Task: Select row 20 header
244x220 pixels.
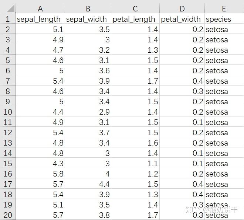Action: [x=8, y=214]
